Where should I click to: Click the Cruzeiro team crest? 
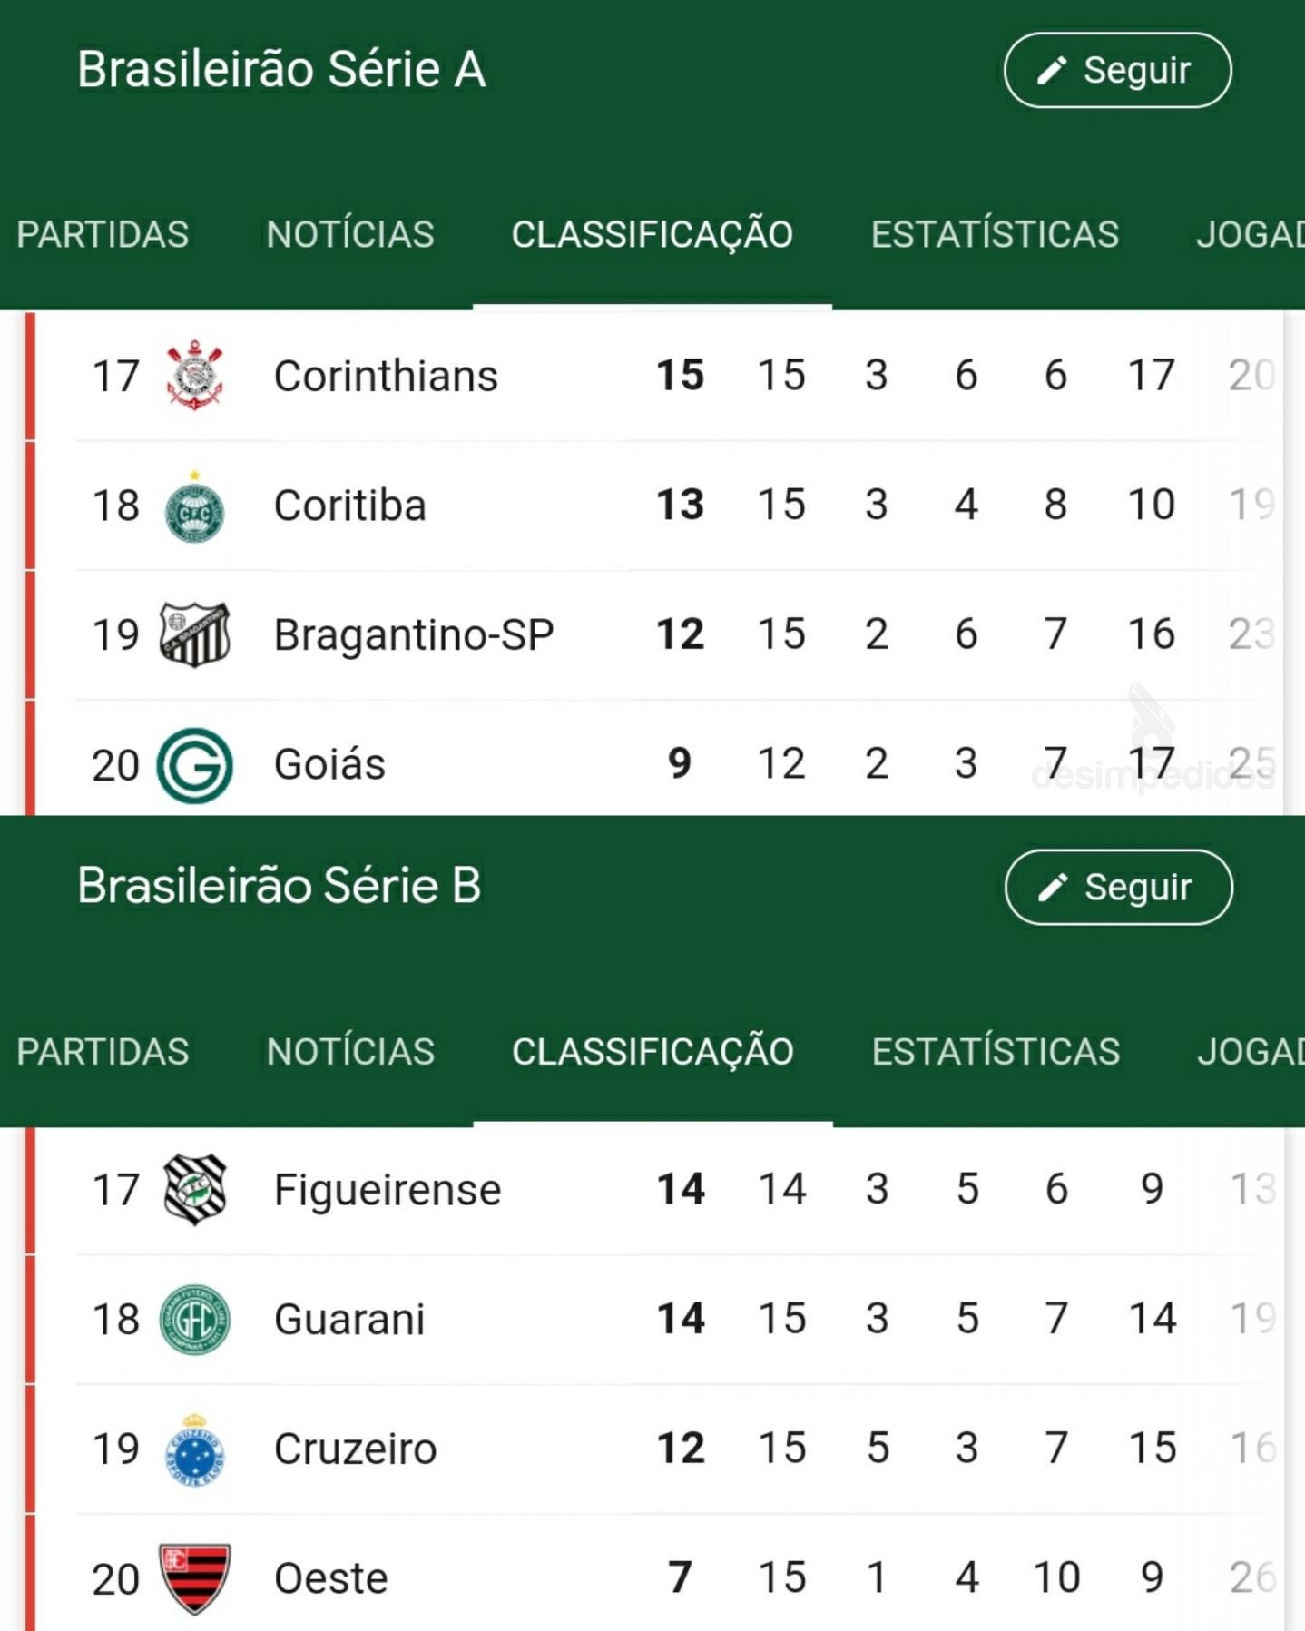pyautogui.click(x=194, y=1449)
